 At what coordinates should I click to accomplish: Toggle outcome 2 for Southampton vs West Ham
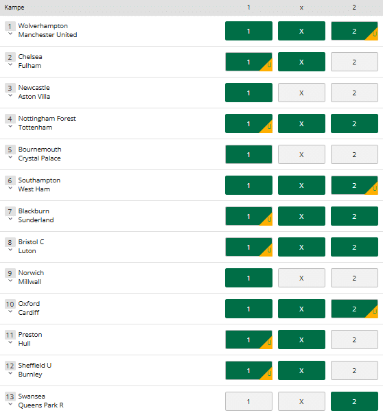pos(354,185)
